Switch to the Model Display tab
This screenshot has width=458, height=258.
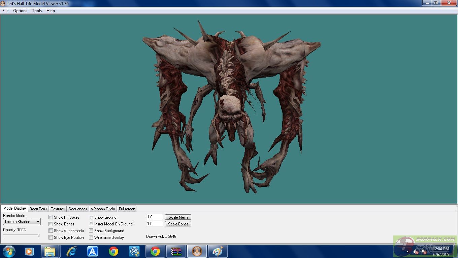[14, 208]
